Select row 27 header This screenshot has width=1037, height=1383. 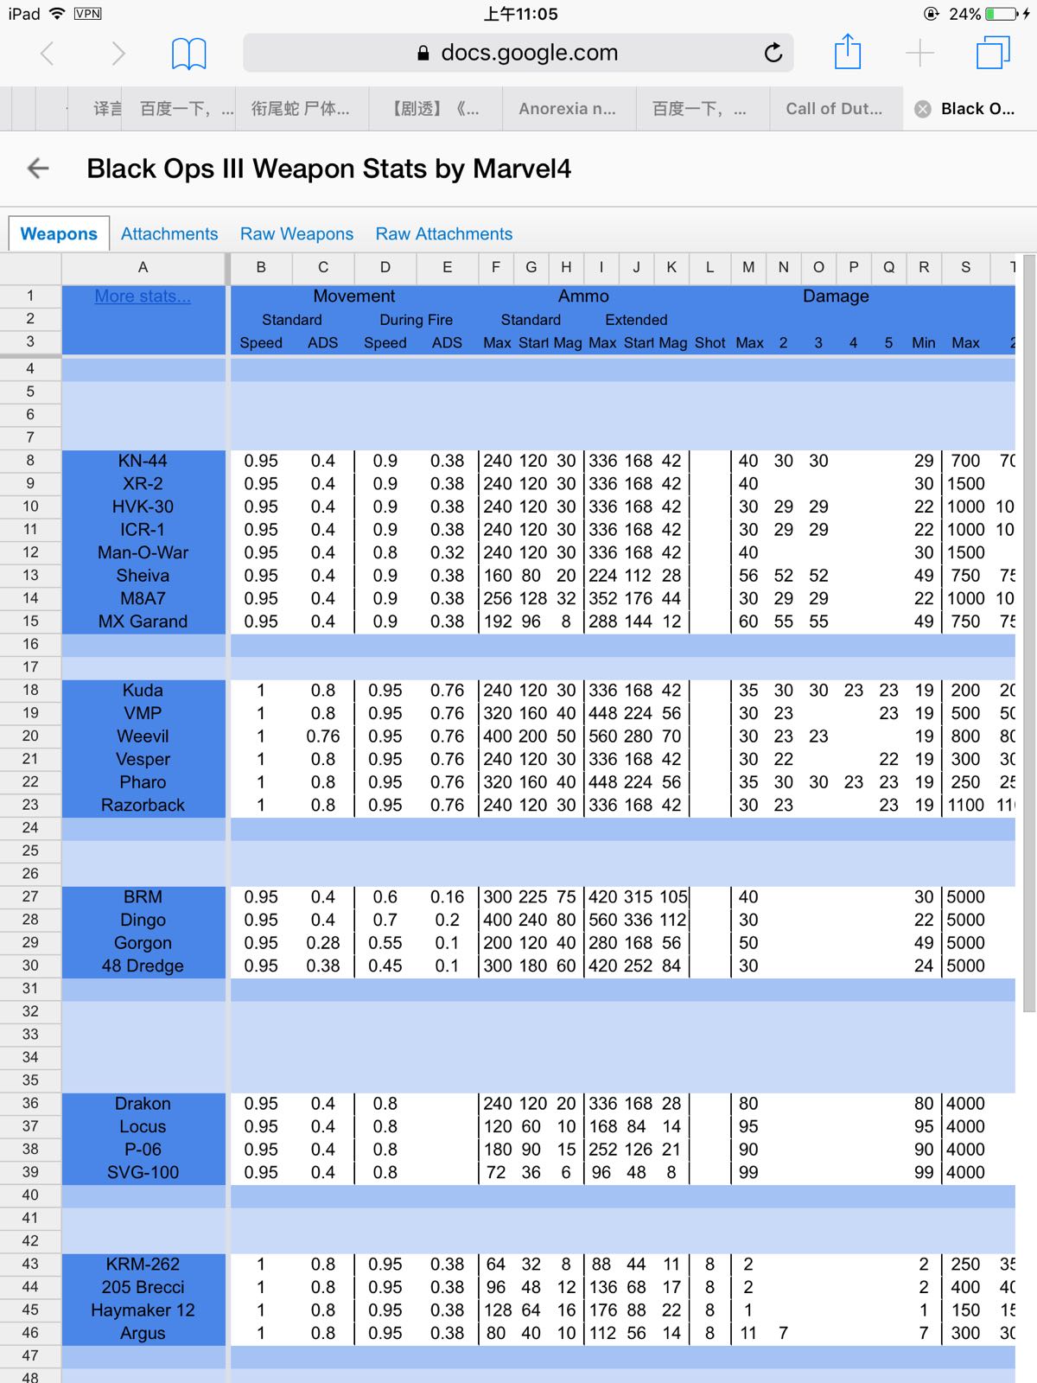(x=30, y=897)
